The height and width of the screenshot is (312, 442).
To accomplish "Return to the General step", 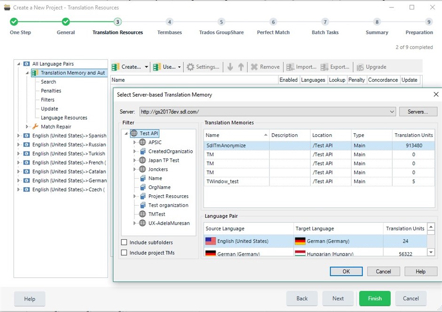I will pyautogui.click(x=66, y=27).
